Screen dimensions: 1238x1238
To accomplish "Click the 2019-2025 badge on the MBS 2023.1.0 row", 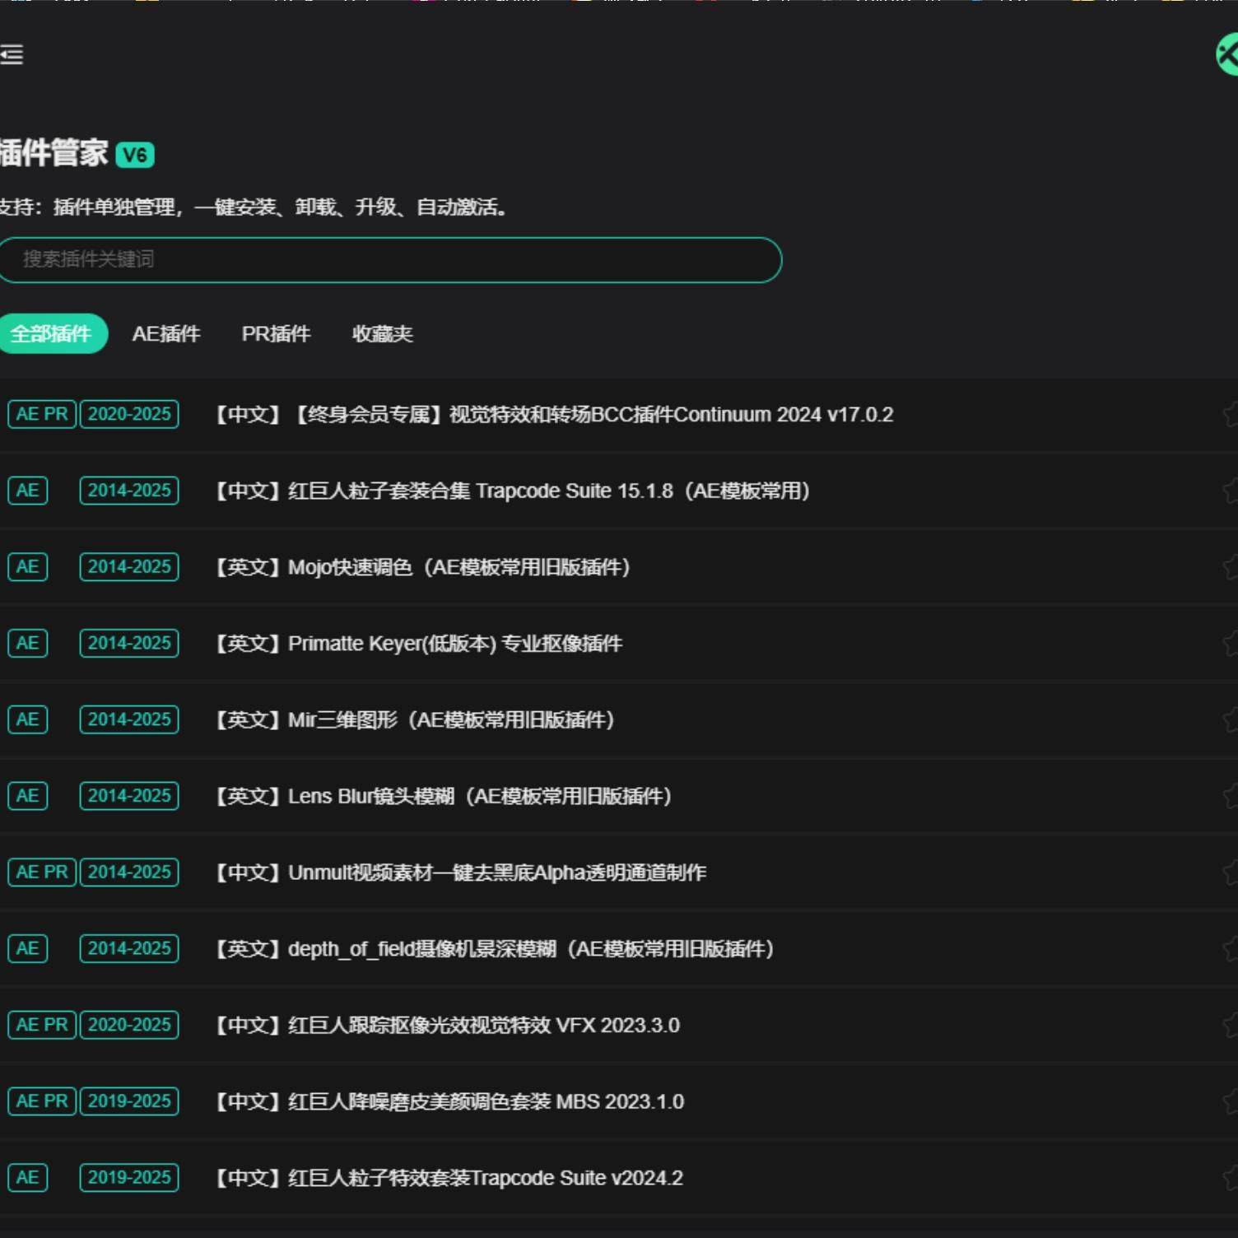I will pyautogui.click(x=128, y=1101).
